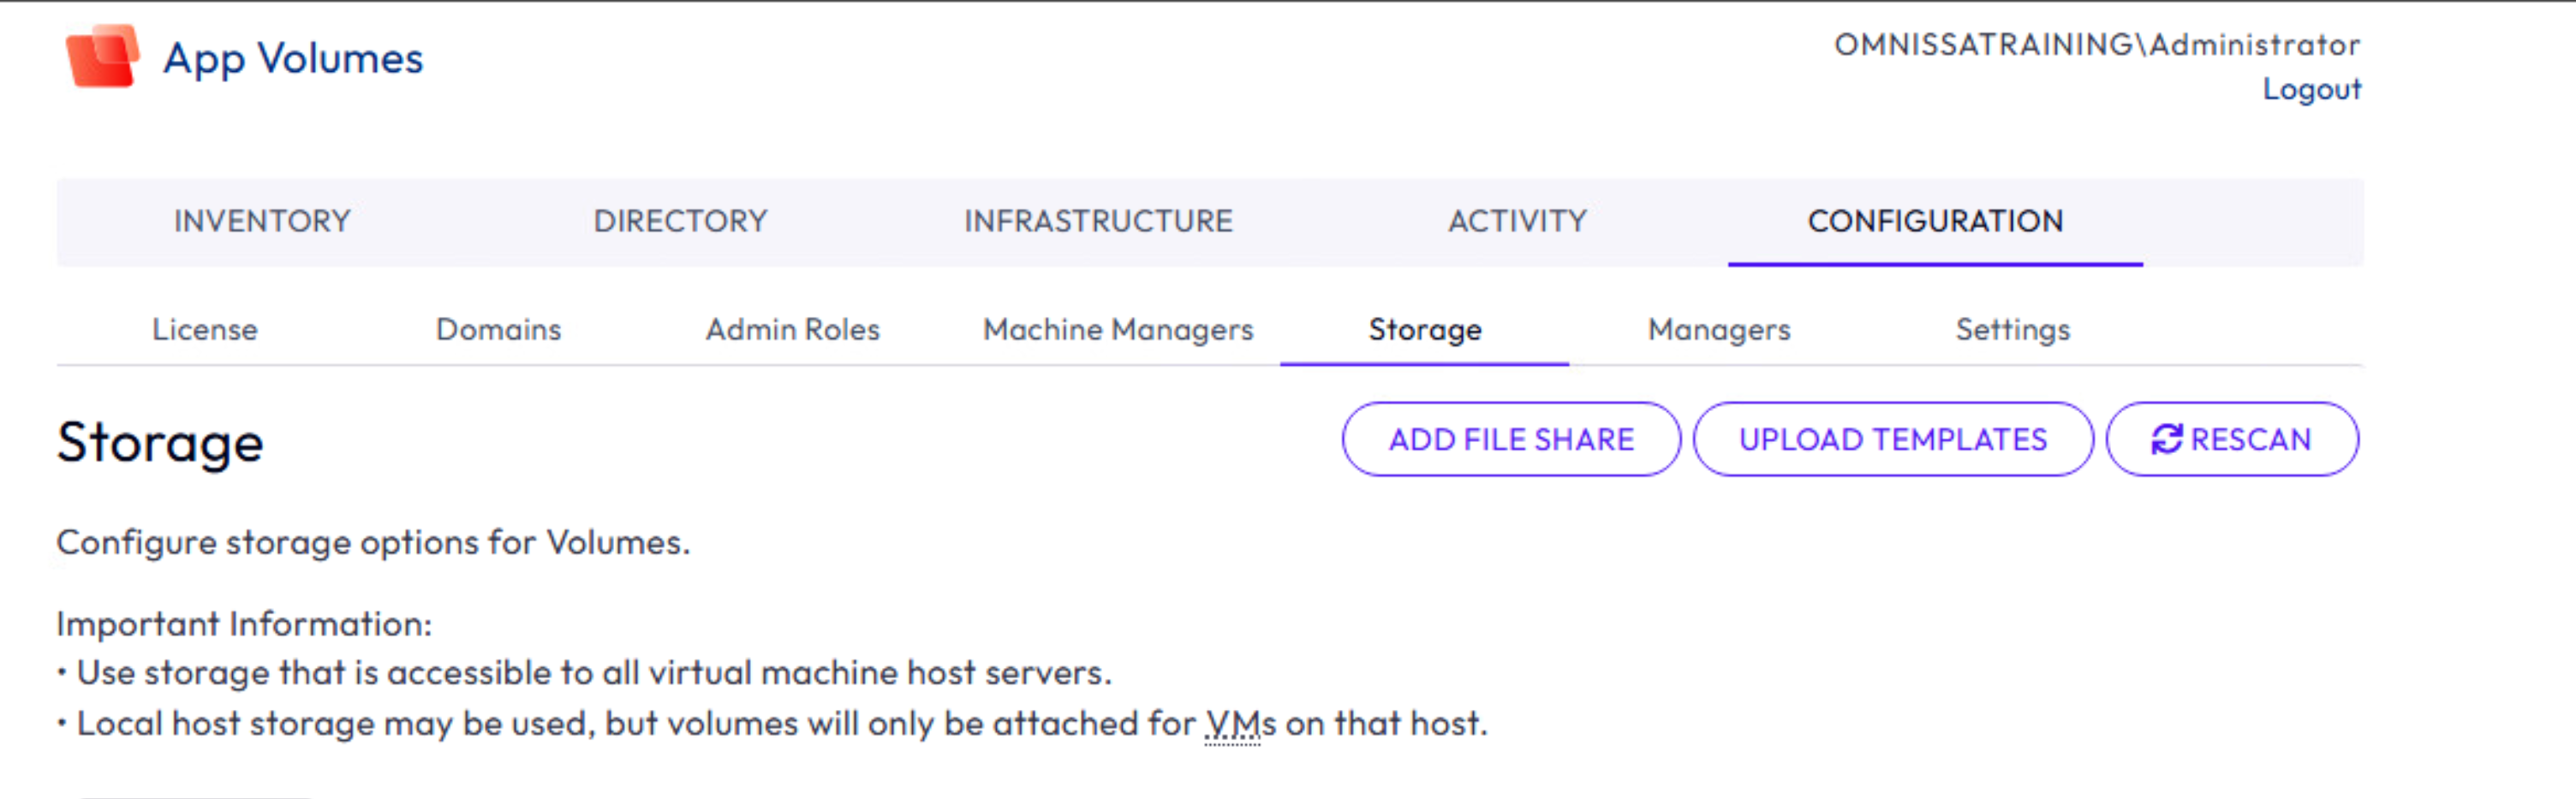The image size is (2576, 799).
Task: Switch to the Directory tab
Action: (680, 221)
